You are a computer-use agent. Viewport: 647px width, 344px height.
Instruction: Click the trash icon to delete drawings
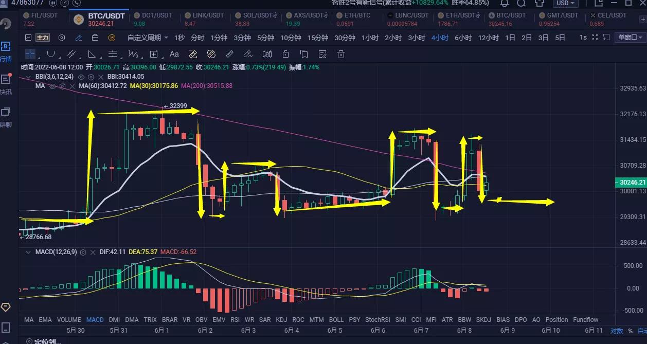pos(340,54)
